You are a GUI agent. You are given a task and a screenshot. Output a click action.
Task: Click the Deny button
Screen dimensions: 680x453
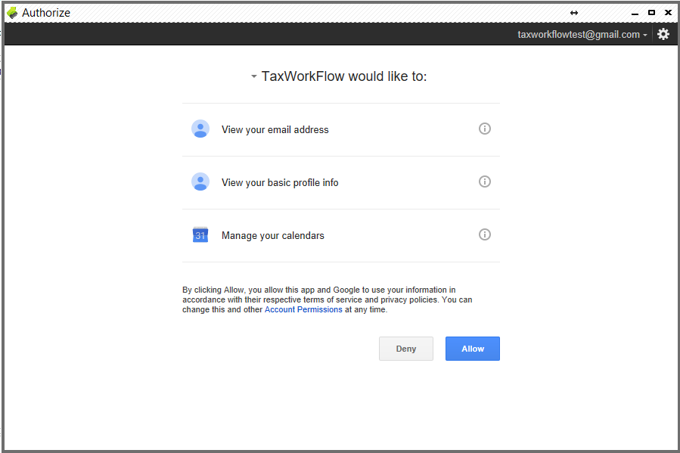pyautogui.click(x=406, y=349)
